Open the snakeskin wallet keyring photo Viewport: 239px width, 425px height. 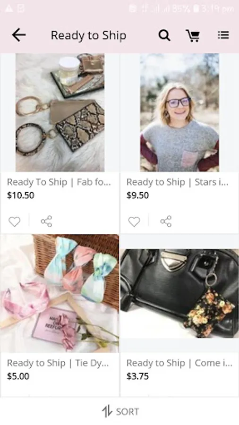coord(60,112)
